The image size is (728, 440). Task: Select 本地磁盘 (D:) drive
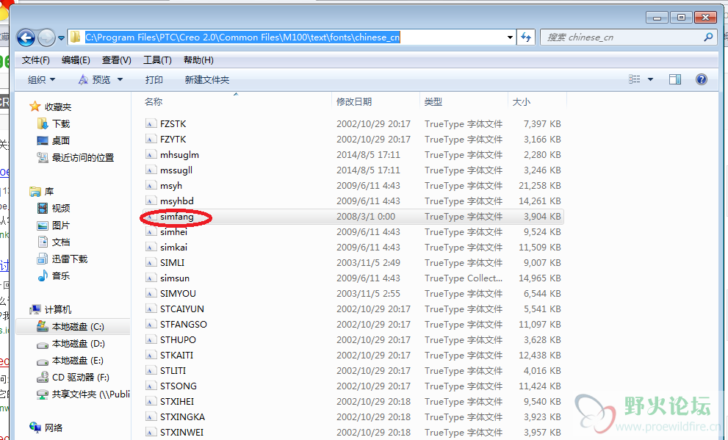tap(79, 344)
